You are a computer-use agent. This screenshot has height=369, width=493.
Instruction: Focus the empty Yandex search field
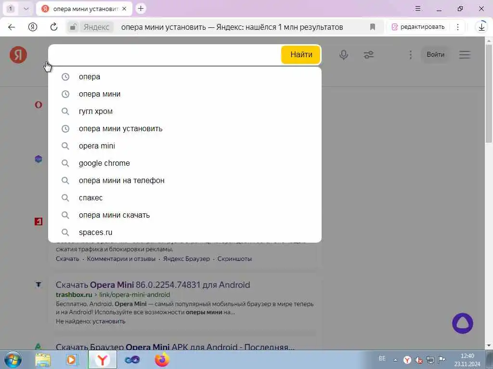coord(165,55)
